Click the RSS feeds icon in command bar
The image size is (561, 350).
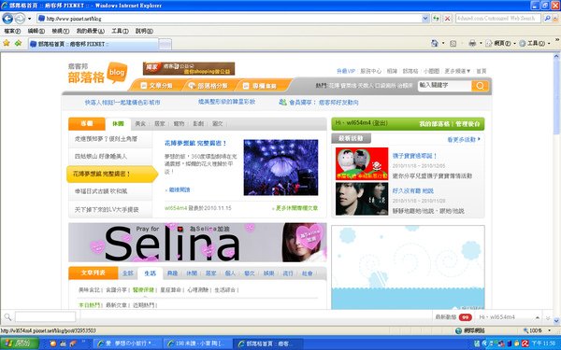(453, 44)
